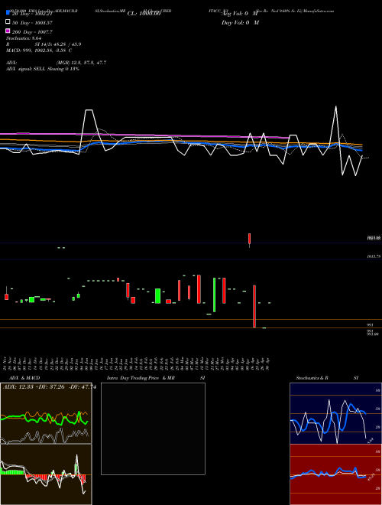Screen dimensions: 382x505
Task: Select the '200 Day' moving average value text
Action: click(32, 32)
